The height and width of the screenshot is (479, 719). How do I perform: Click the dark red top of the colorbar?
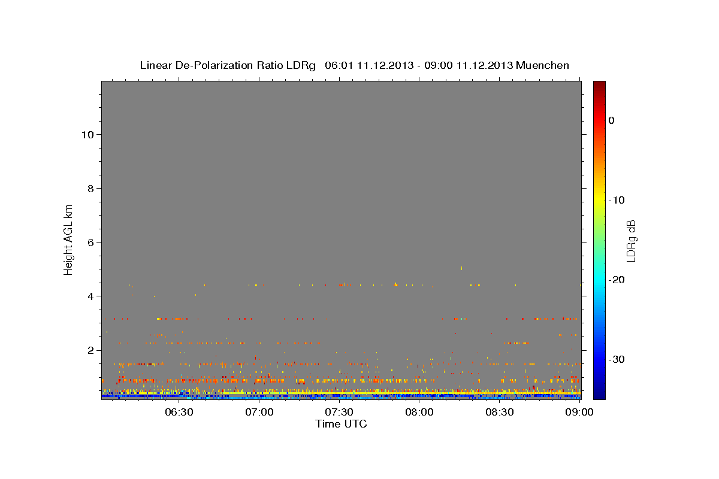tap(599, 86)
